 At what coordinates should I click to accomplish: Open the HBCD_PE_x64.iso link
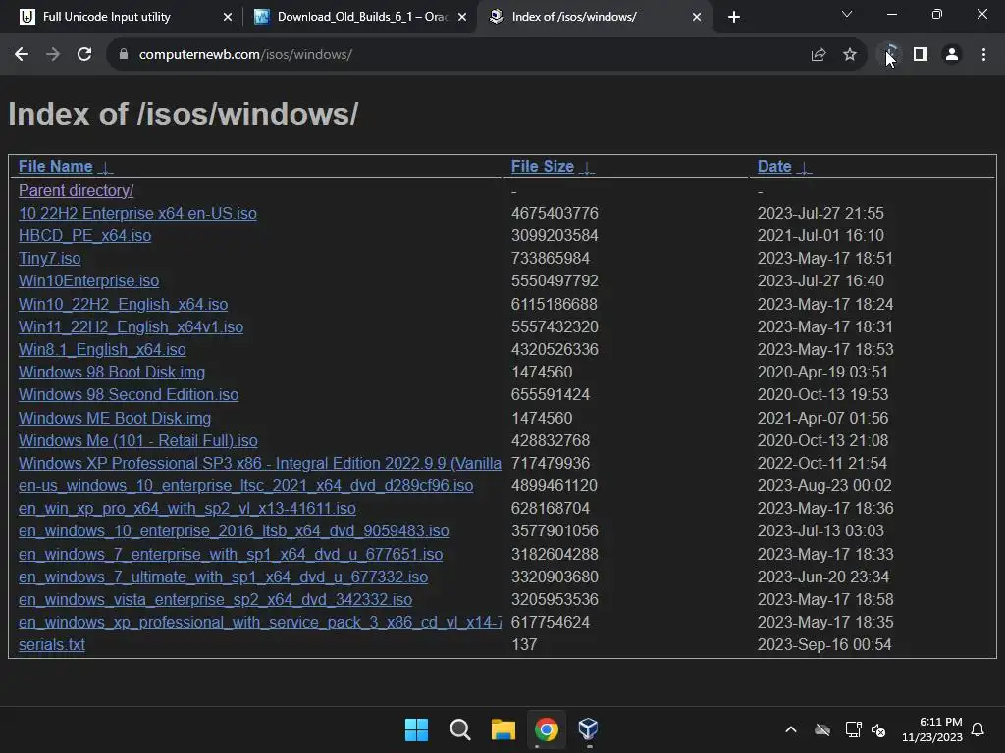85,235
